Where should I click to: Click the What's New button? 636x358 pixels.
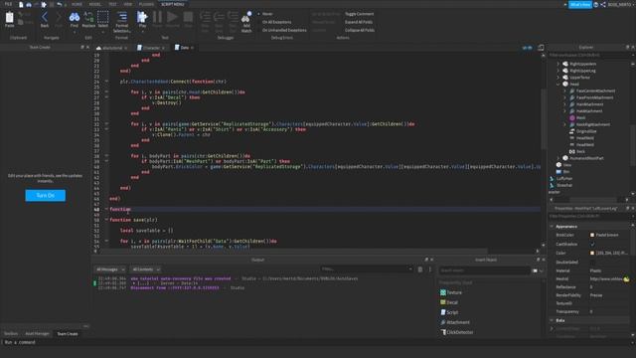tap(580, 4)
